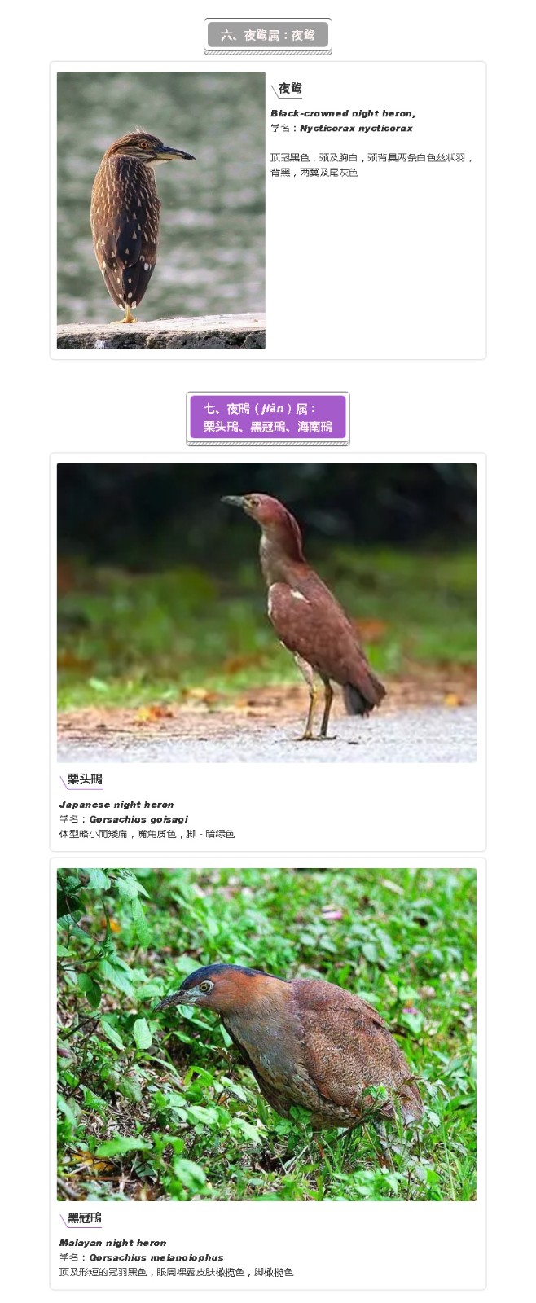536x1303 pixels.
Task: Click the Japanese night heron English name
Action: [116, 805]
